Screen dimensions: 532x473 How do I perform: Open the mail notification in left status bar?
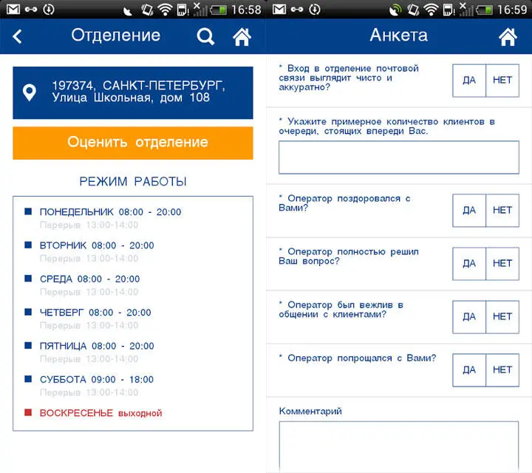(x=13, y=9)
